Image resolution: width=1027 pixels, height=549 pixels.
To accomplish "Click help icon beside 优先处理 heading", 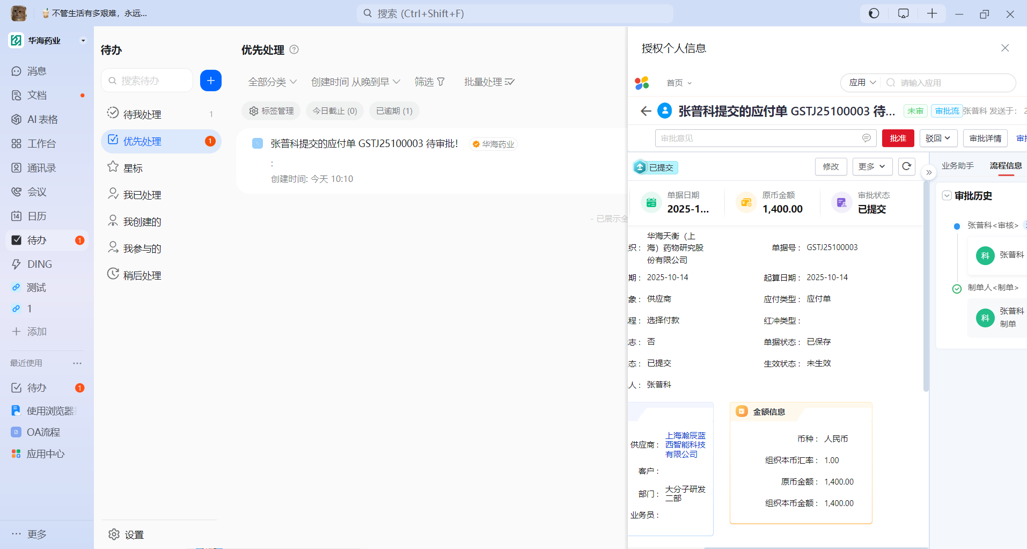I will [294, 49].
